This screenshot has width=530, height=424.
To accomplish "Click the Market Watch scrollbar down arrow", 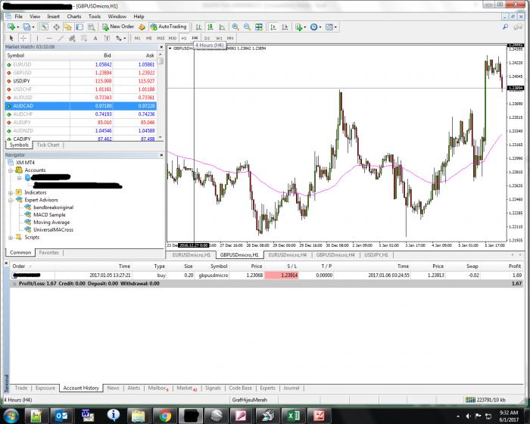I will (x=161, y=137).
